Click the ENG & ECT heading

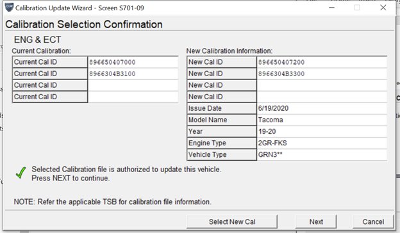[37, 40]
